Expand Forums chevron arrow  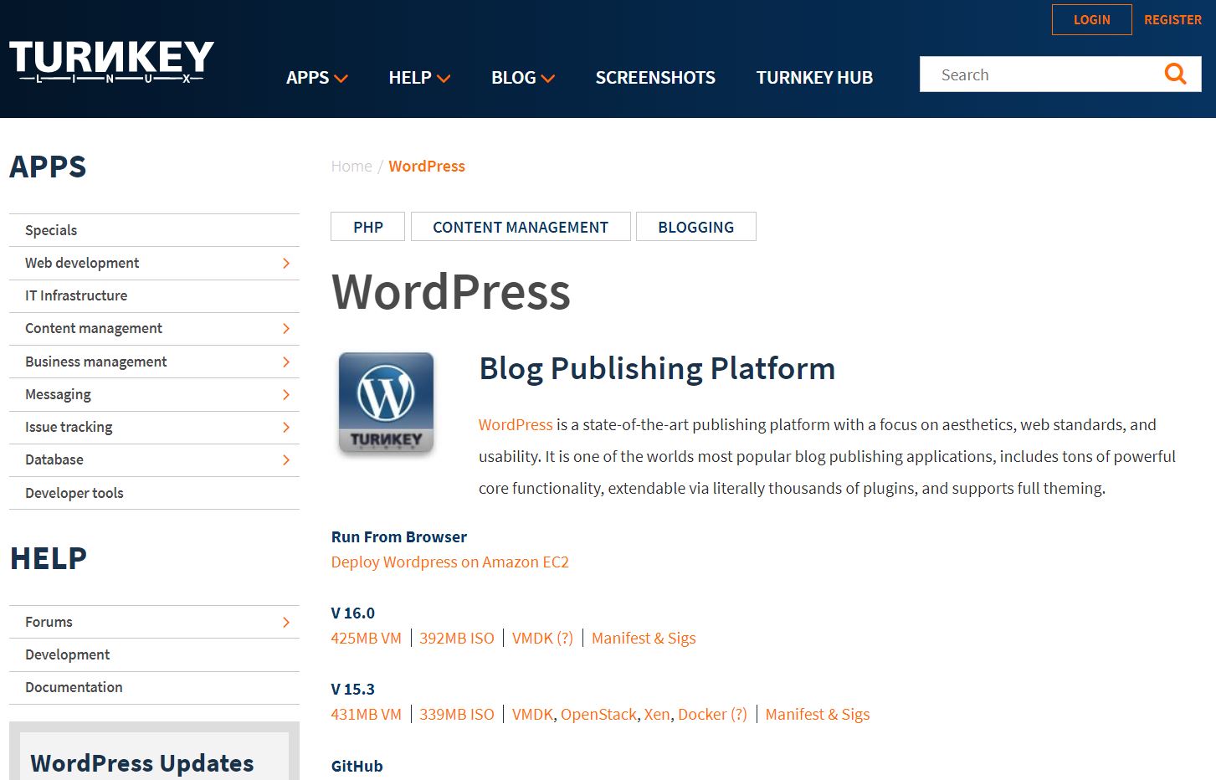click(x=286, y=623)
